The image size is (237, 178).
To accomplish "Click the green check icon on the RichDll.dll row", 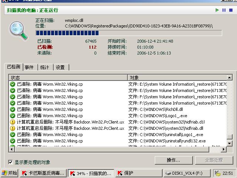I will tap(13, 109).
